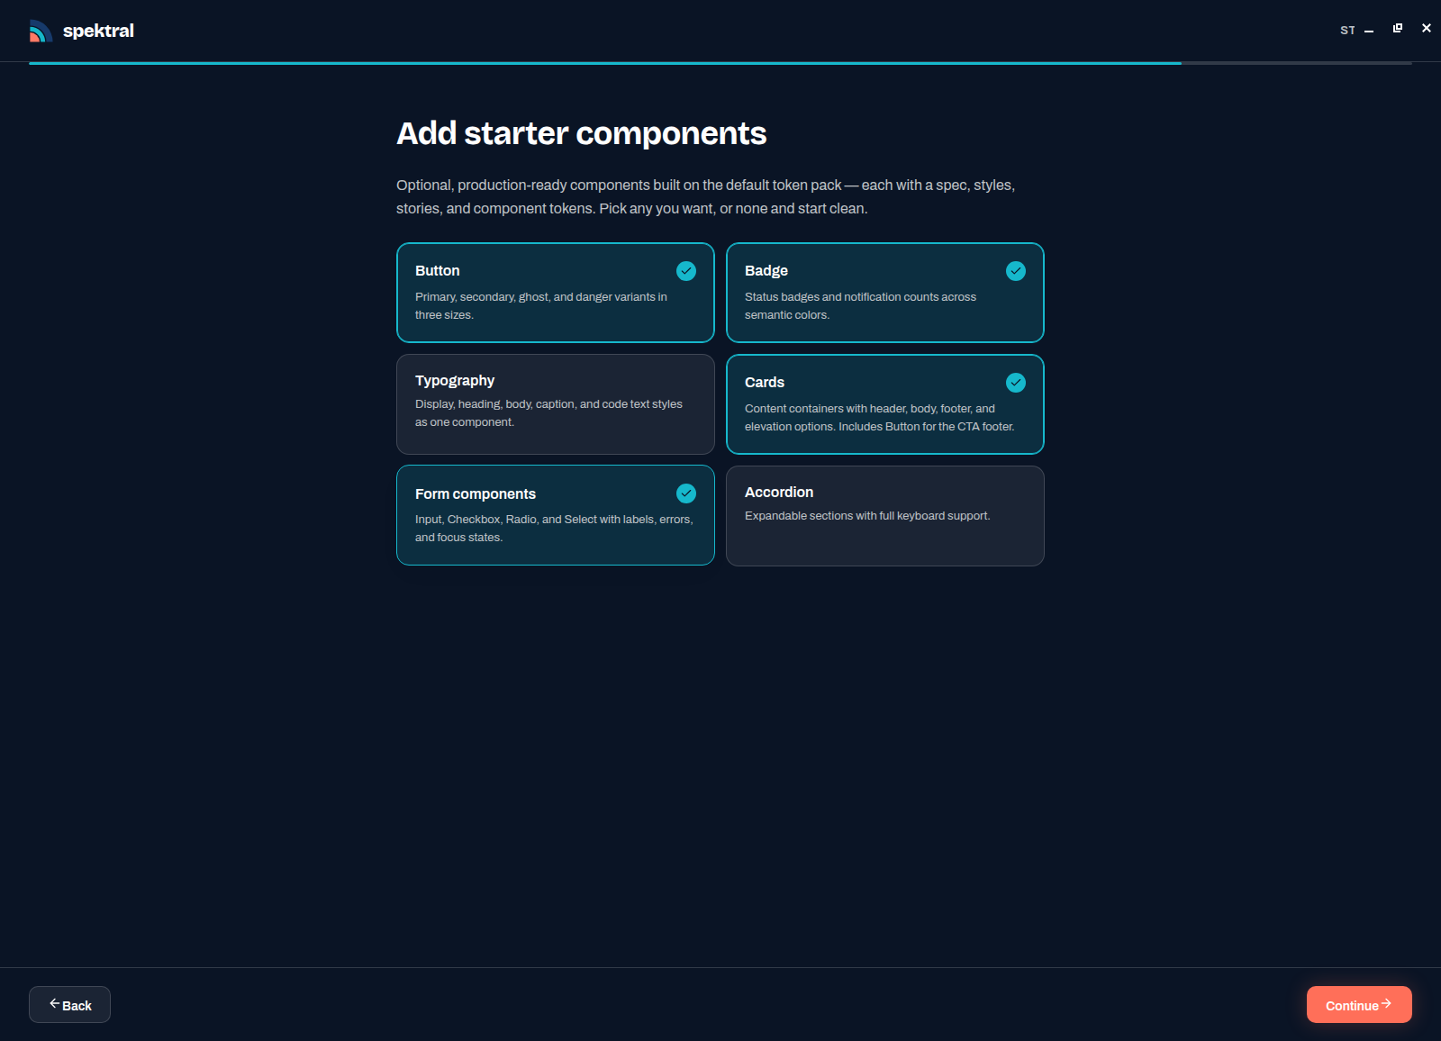Click the ST initials in the title bar

(1347, 31)
